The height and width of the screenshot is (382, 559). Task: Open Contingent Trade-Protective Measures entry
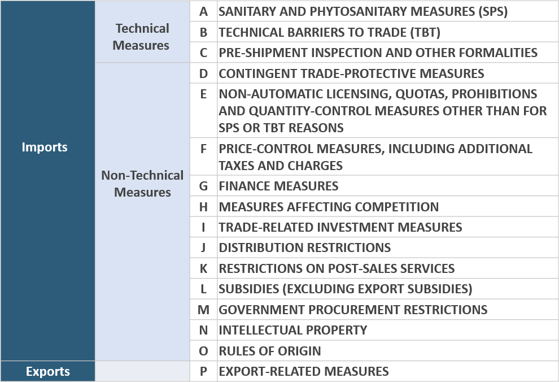pyautogui.click(x=351, y=73)
